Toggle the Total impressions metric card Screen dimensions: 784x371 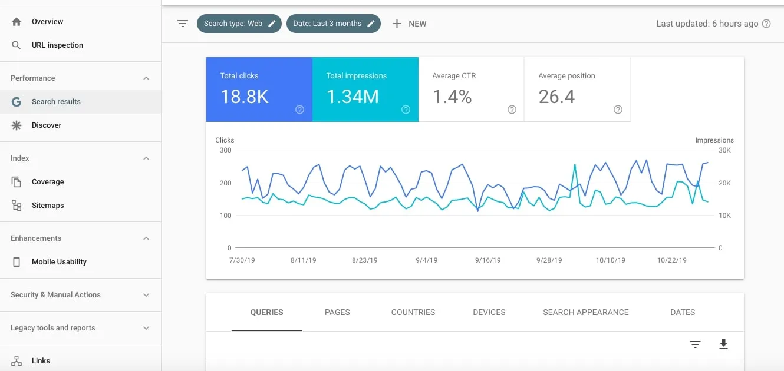[x=365, y=89]
